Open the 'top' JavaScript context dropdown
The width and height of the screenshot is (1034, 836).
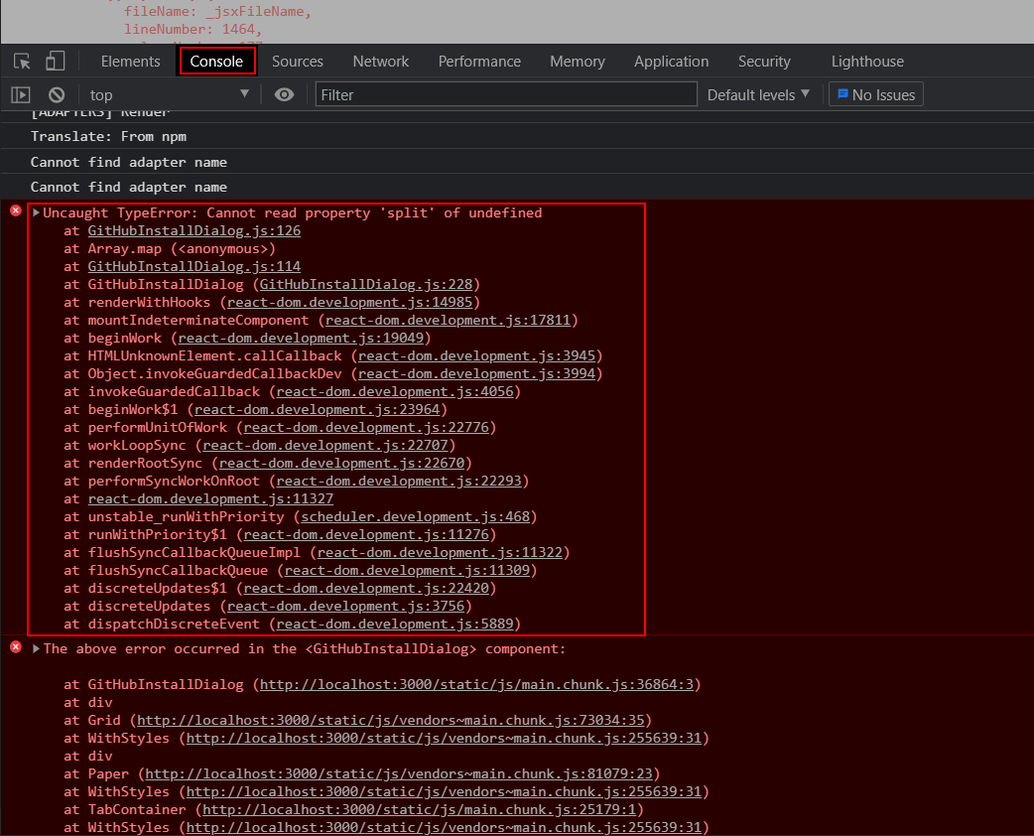(x=170, y=95)
